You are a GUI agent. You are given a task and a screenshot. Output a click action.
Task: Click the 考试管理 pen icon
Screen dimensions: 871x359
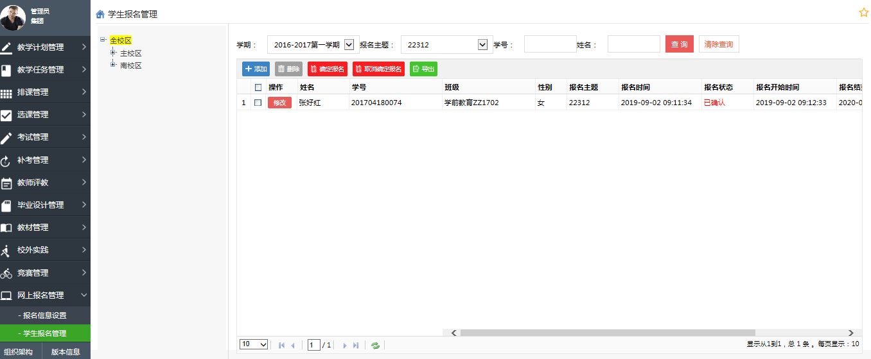tap(6, 138)
